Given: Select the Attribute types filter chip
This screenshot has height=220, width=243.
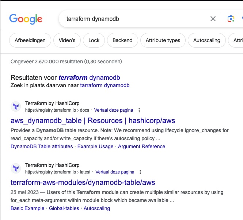Looking at the screenshot, I should point(163,40).
